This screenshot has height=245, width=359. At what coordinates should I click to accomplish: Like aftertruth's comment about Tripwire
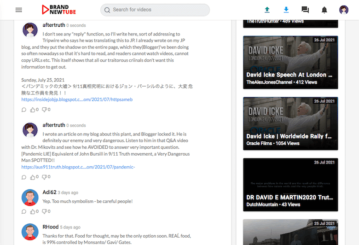33,110
